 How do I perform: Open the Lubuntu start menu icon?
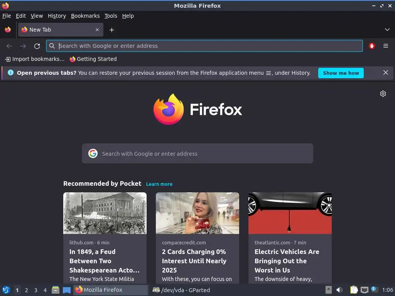[6, 290]
